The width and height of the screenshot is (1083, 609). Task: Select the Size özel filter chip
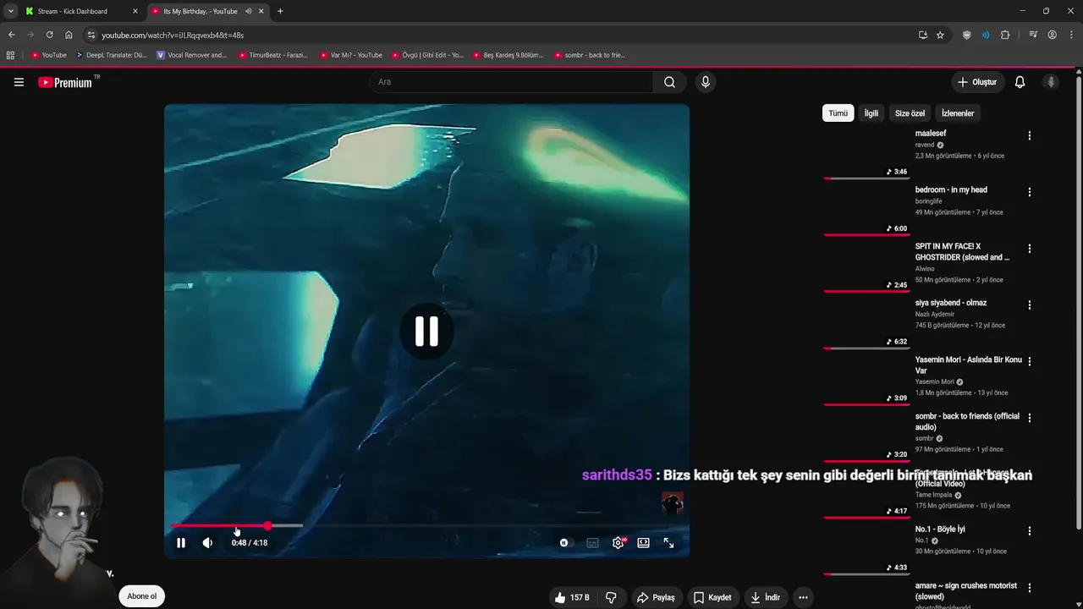tap(910, 113)
